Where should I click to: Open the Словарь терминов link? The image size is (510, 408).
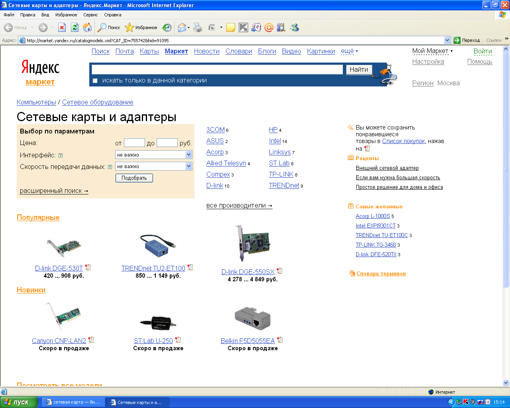[381, 273]
